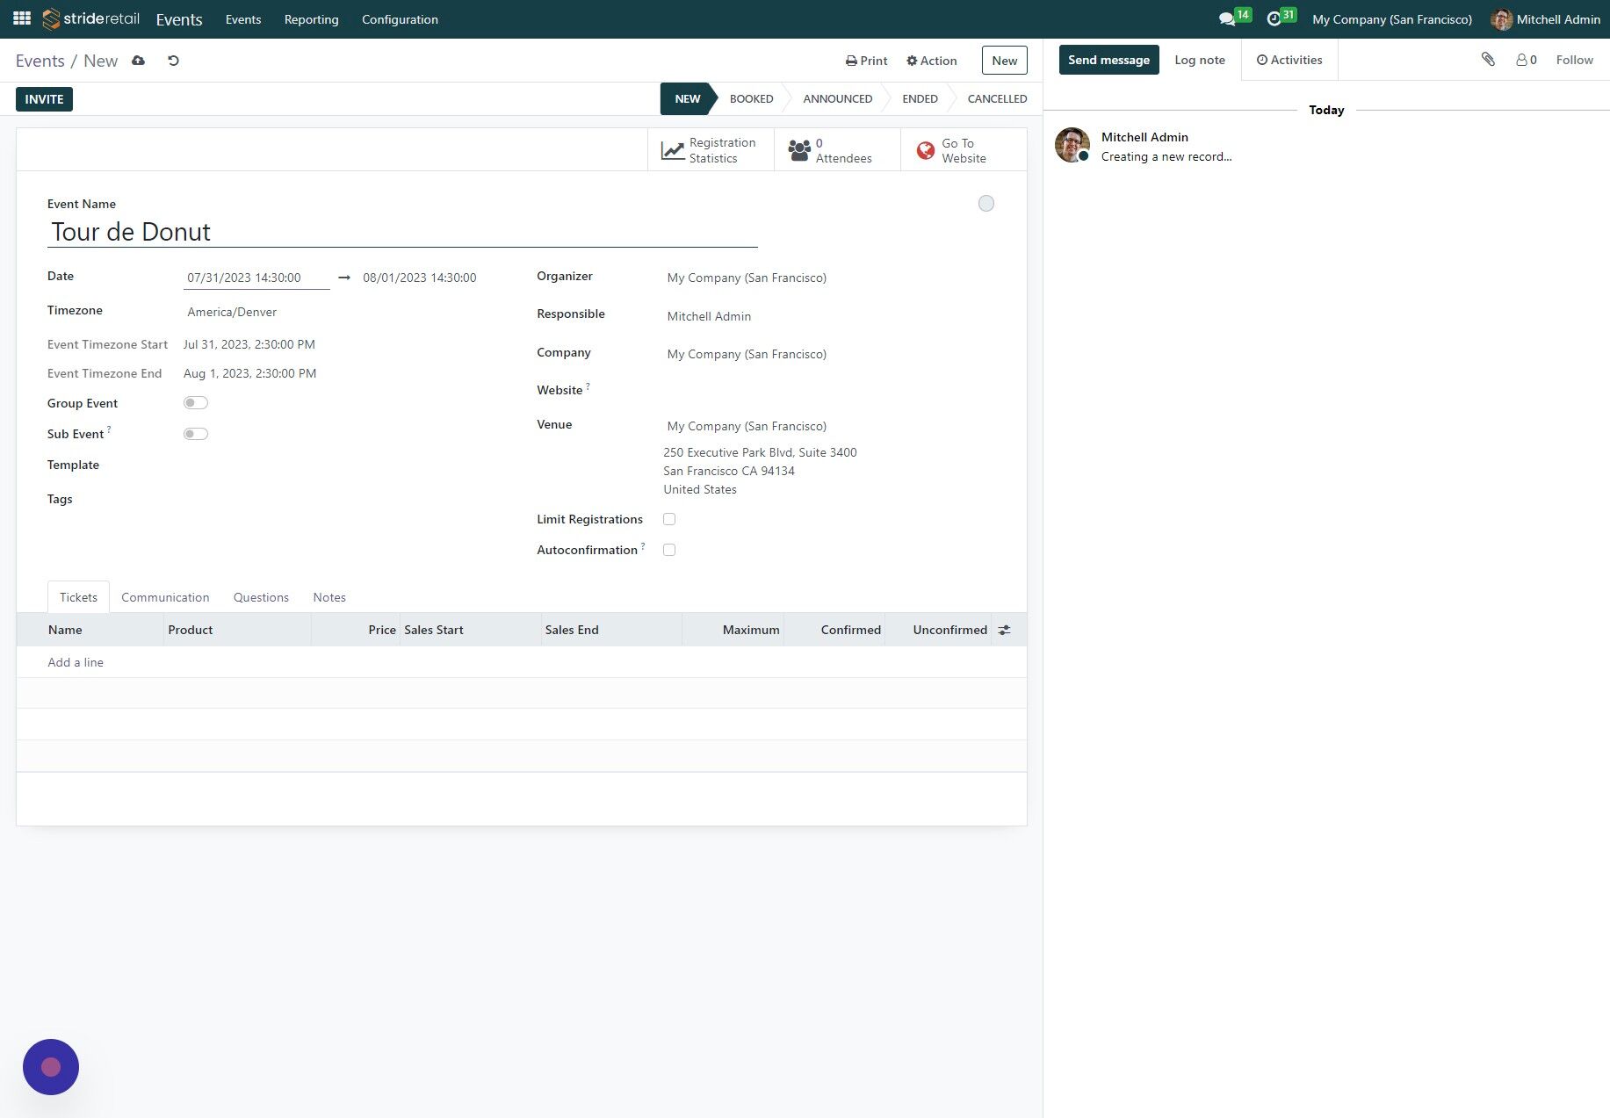Click the Log note button
This screenshot has width=1610, height=1118.
point(1200,60)
